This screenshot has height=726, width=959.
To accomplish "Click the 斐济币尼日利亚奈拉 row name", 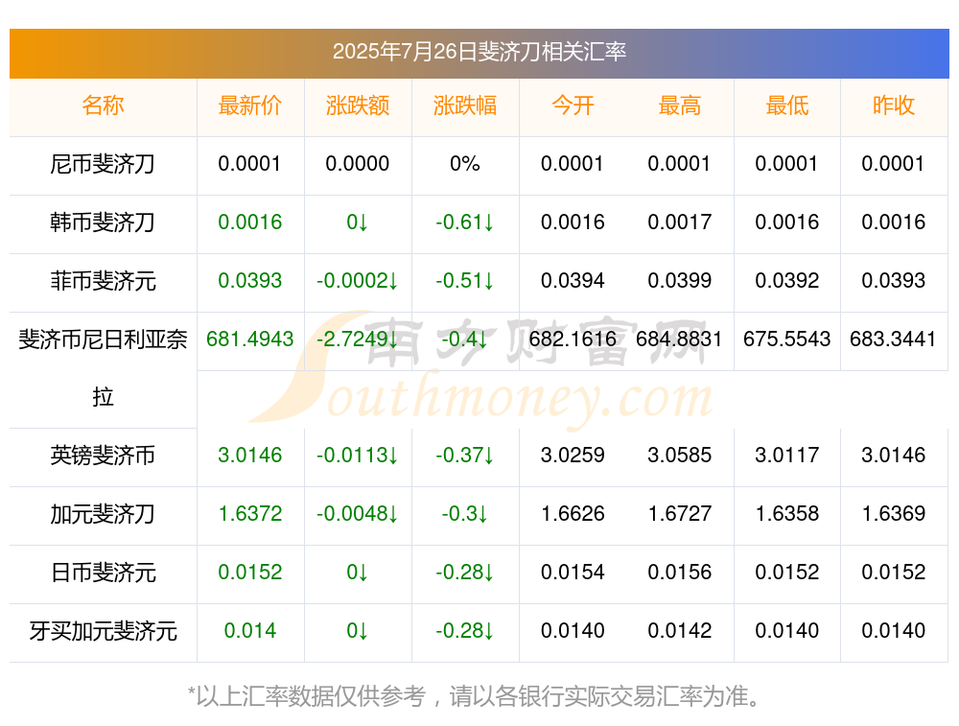I will click(103, 368).
